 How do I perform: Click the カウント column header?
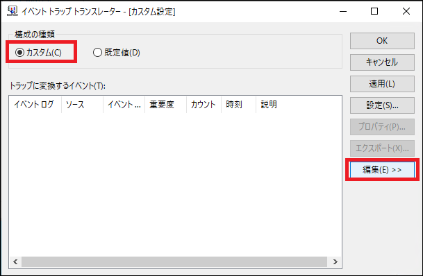coord(204,104)
